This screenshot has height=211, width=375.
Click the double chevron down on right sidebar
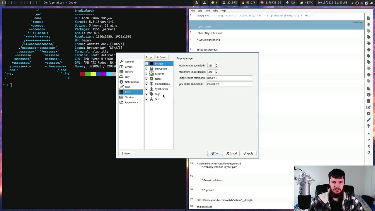click(x=369, y=152)
